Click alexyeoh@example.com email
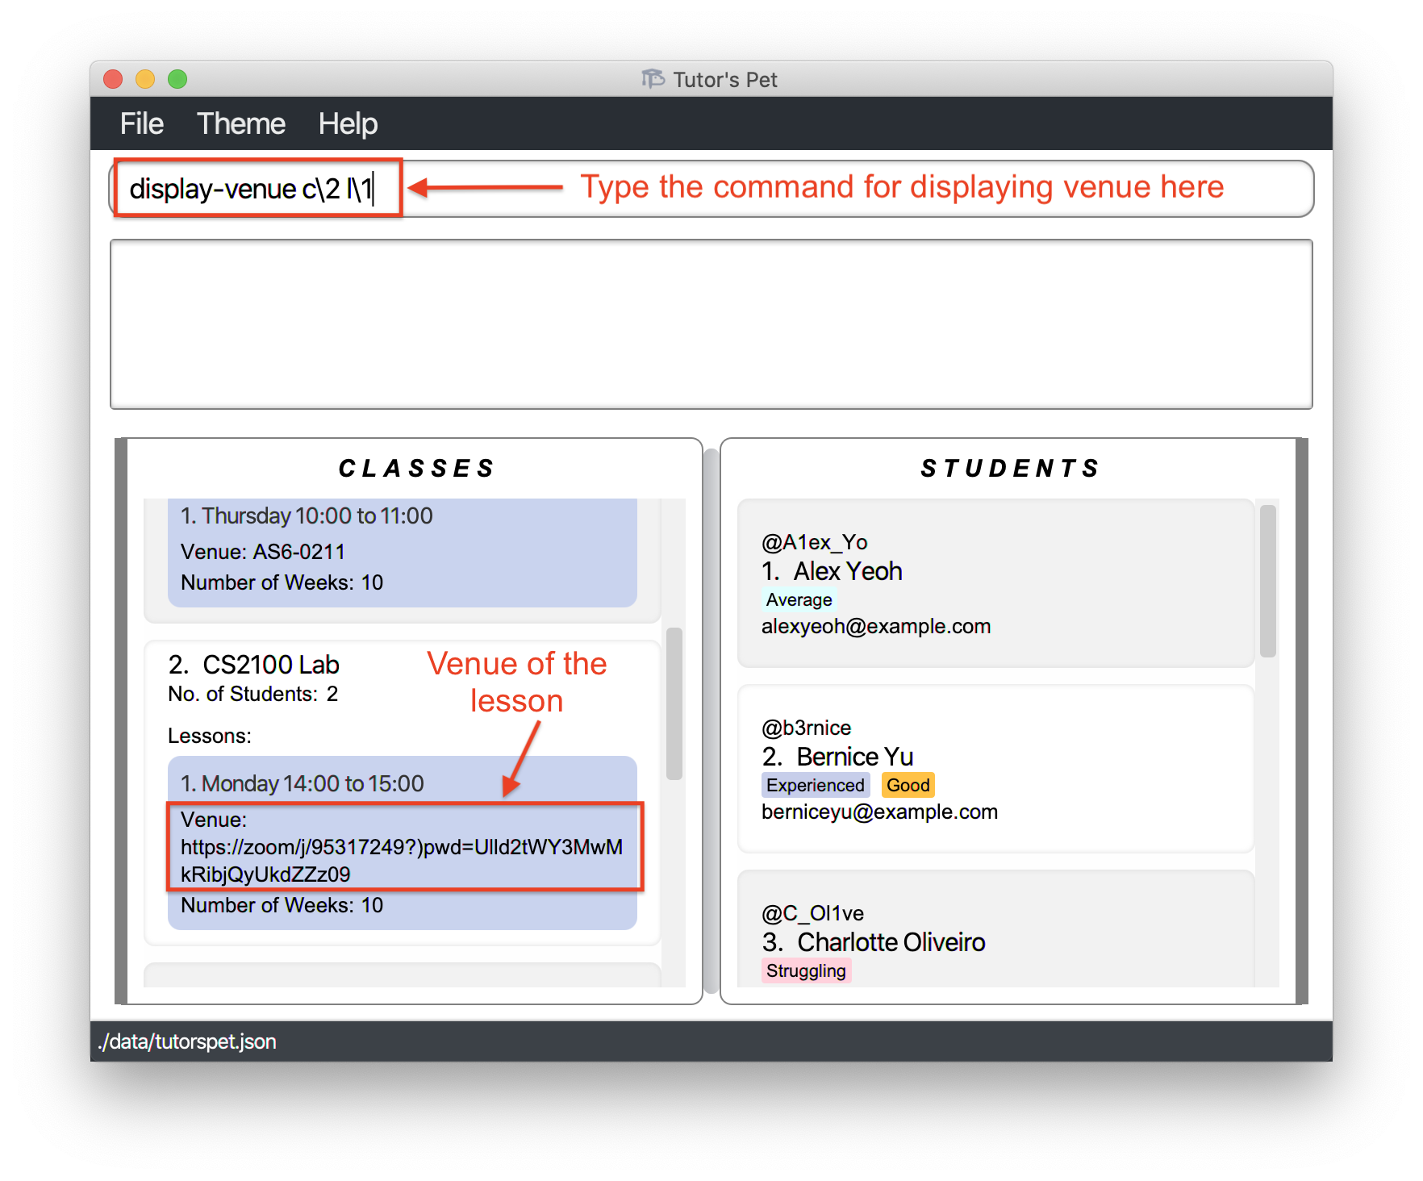This screenshot has height=1181, width=1423. point(876,626)
